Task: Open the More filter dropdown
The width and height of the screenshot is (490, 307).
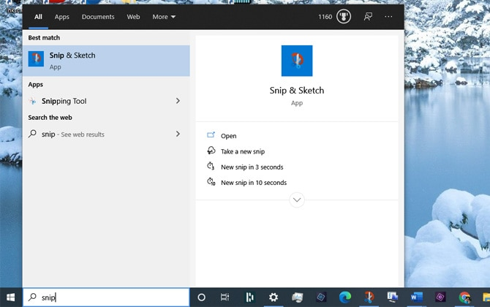Action: 164,17
